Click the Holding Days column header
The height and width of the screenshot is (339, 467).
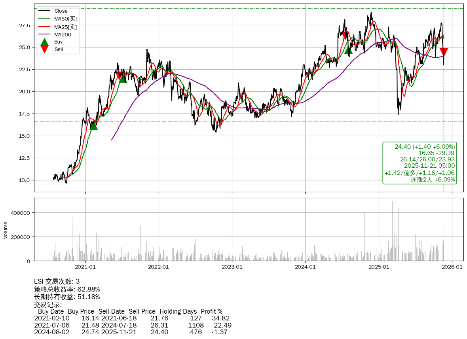[178, 312]
